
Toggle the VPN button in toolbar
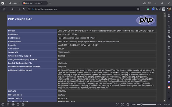(x=158, y=9)
